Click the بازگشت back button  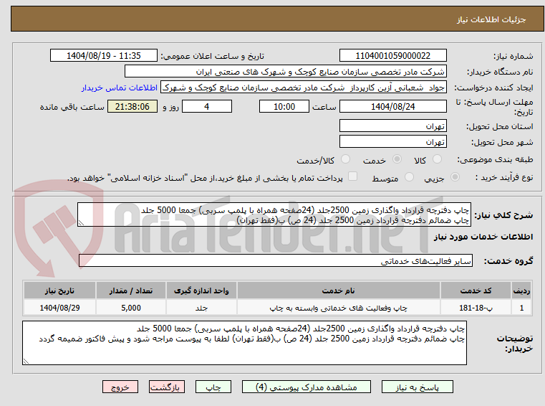pos(167,387)
